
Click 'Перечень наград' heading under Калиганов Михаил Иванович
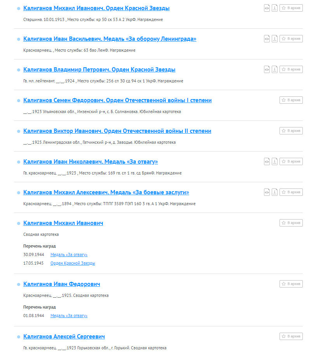pos(40,246)
